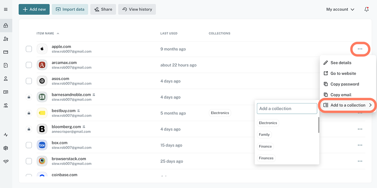Select the padlock logins icon in sidebar

pos(6,26)
